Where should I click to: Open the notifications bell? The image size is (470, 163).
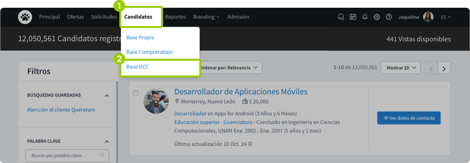365,17
